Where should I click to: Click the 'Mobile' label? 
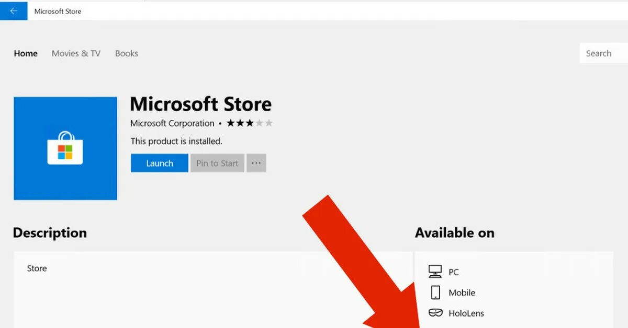pos(462,293)
